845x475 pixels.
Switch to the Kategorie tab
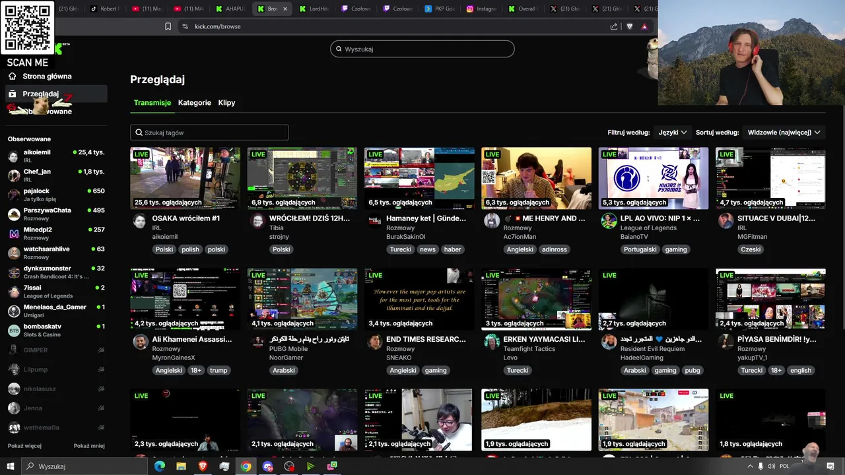pos(195,103)
